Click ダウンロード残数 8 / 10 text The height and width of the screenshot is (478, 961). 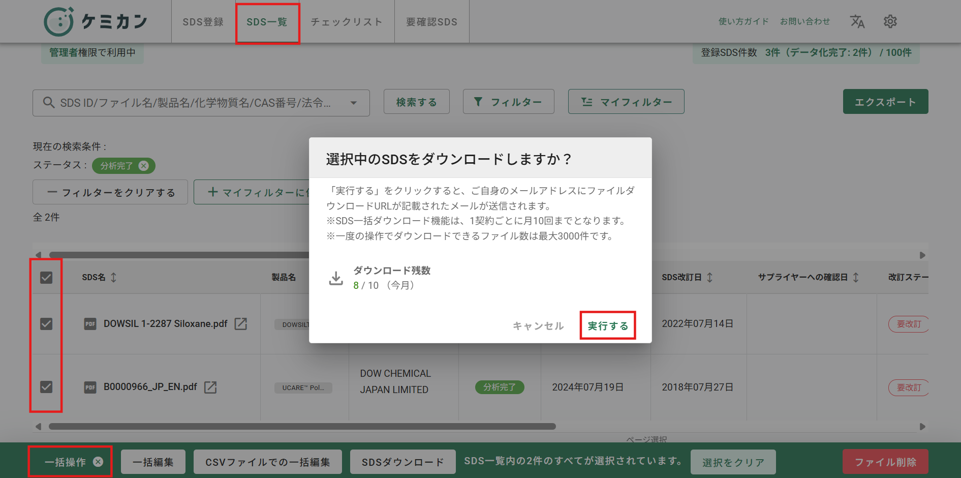(392, 278)
